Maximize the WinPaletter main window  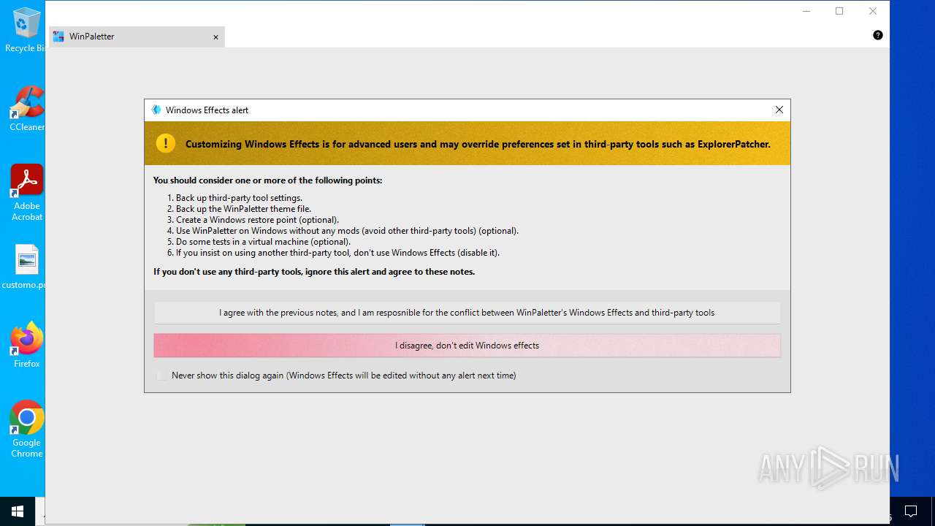[x=839, y=11]
